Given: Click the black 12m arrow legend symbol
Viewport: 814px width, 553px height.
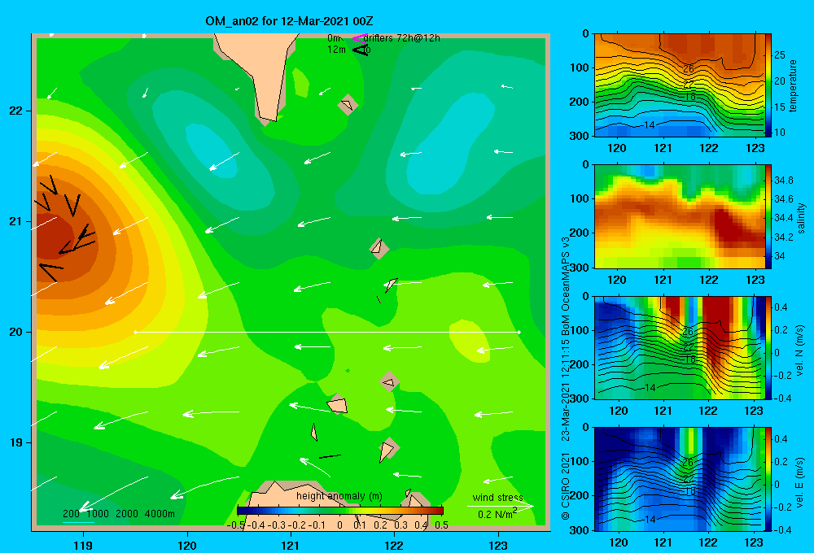Looking at the screenshot, I should click(x=361, y=50).
